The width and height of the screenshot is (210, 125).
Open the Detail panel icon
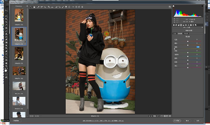point(179,25)
